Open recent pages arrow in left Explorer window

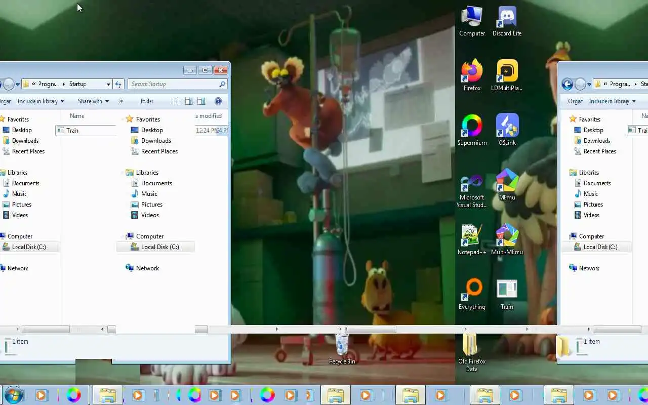[18, 84]
